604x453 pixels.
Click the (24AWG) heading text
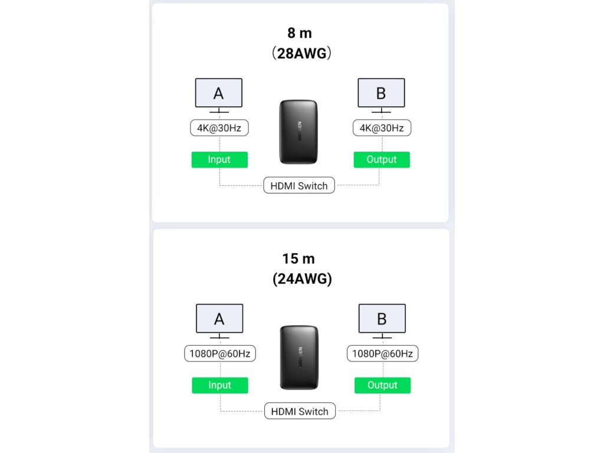[302, 279]
